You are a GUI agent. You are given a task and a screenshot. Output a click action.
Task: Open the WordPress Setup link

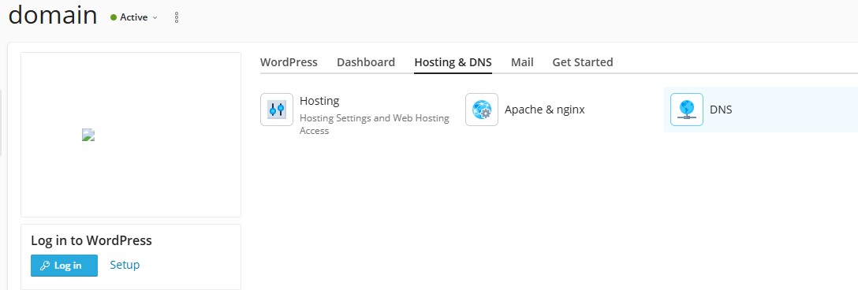(125, 265)
